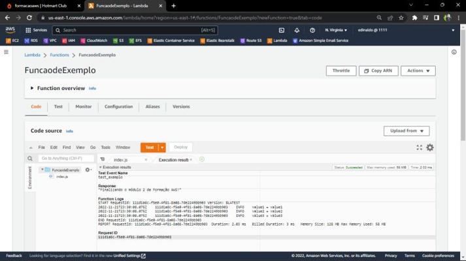Open the AWS support help icon
Viewport: 466px width, 261px height.
tap(312, 30)
